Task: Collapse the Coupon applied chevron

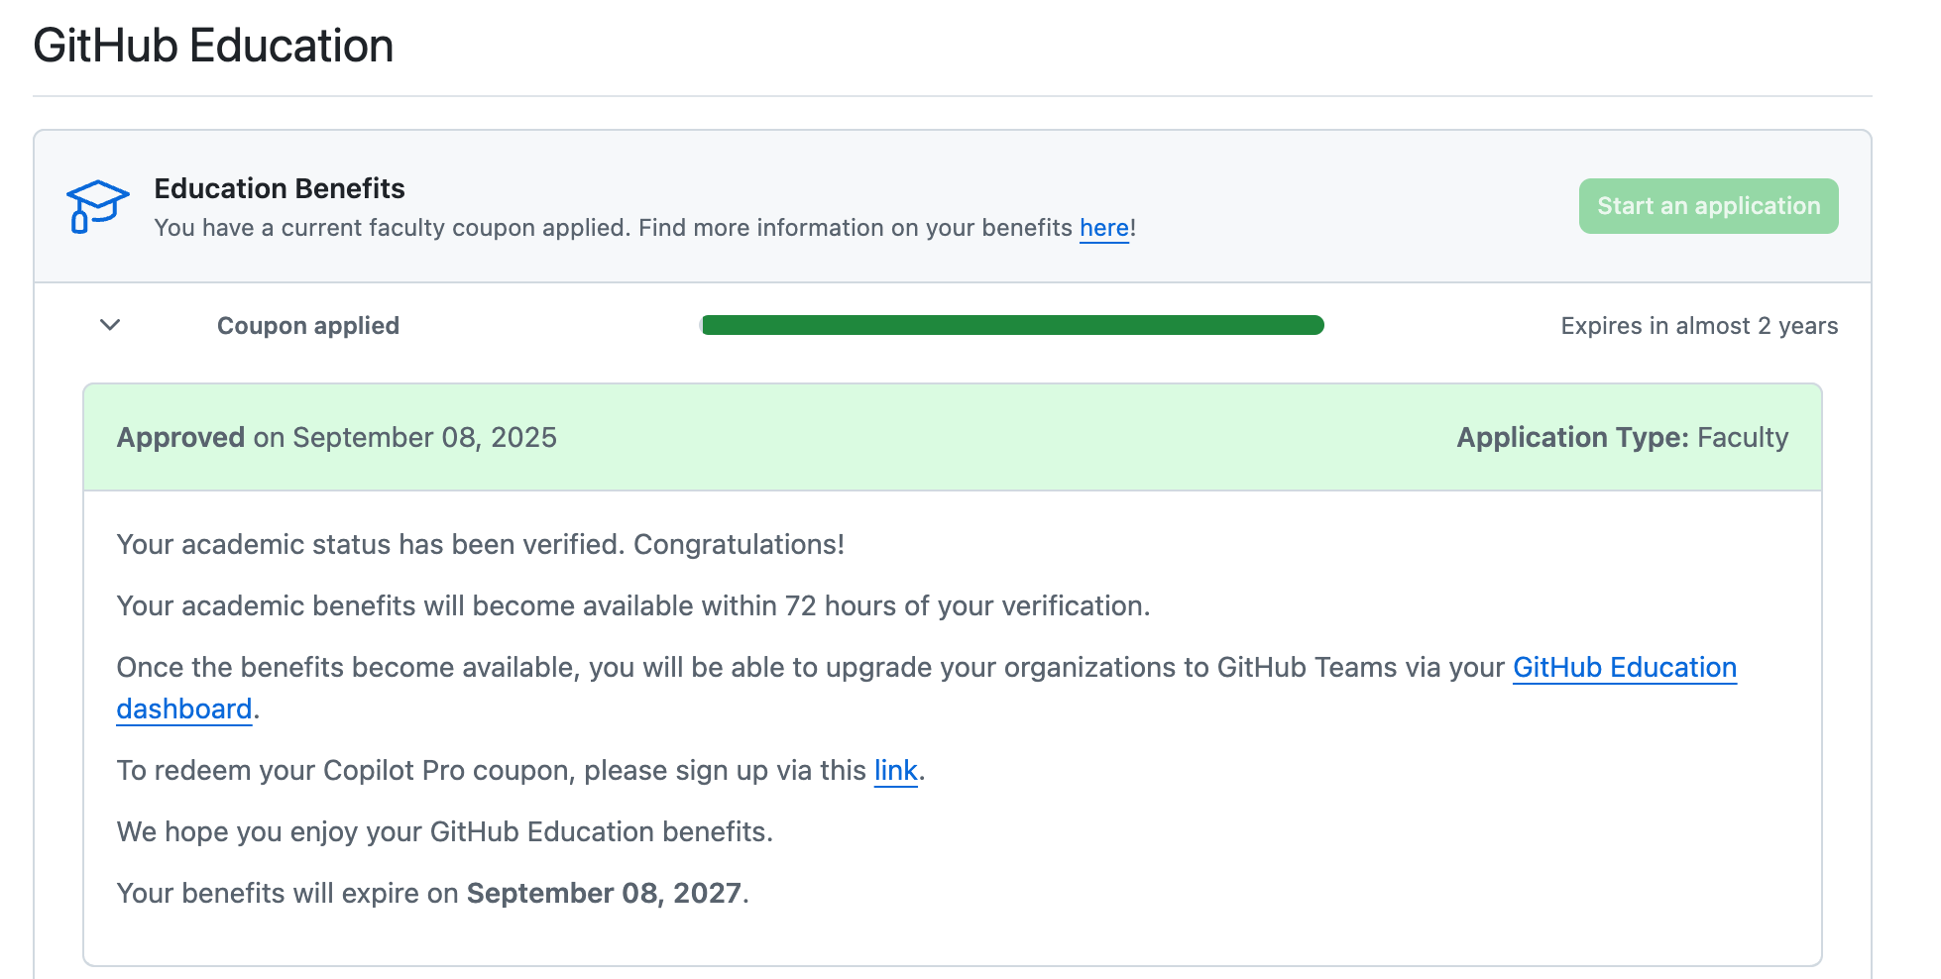Action: click(110, 325)
